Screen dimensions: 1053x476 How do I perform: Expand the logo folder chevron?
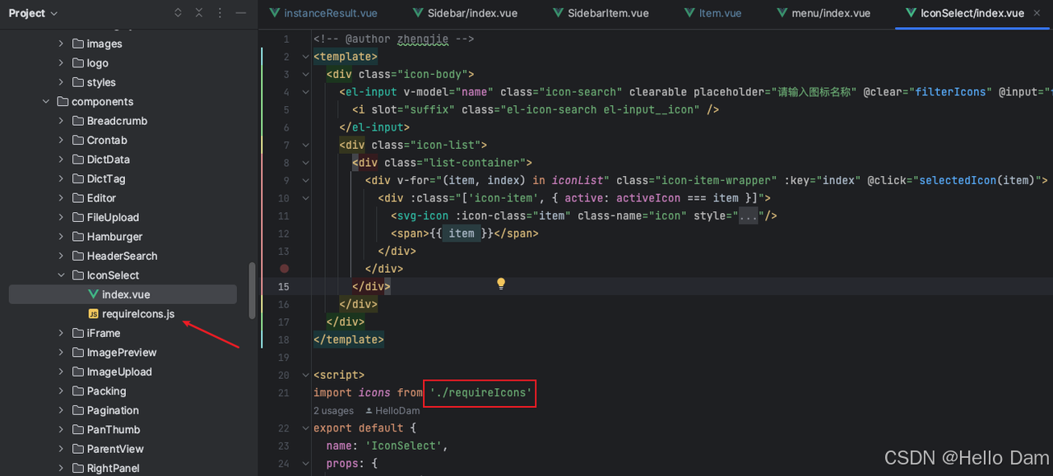pos(61,63)
